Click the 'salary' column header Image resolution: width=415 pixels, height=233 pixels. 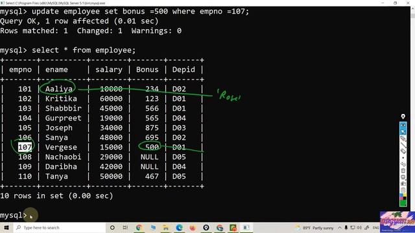click(109, 70)
